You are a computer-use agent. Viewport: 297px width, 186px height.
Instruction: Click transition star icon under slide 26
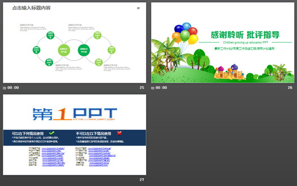(153, 88)
